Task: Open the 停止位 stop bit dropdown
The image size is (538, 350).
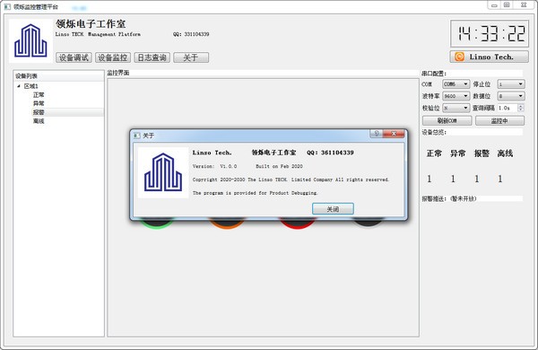Action: pyautogui.click(x=511, y=84)
